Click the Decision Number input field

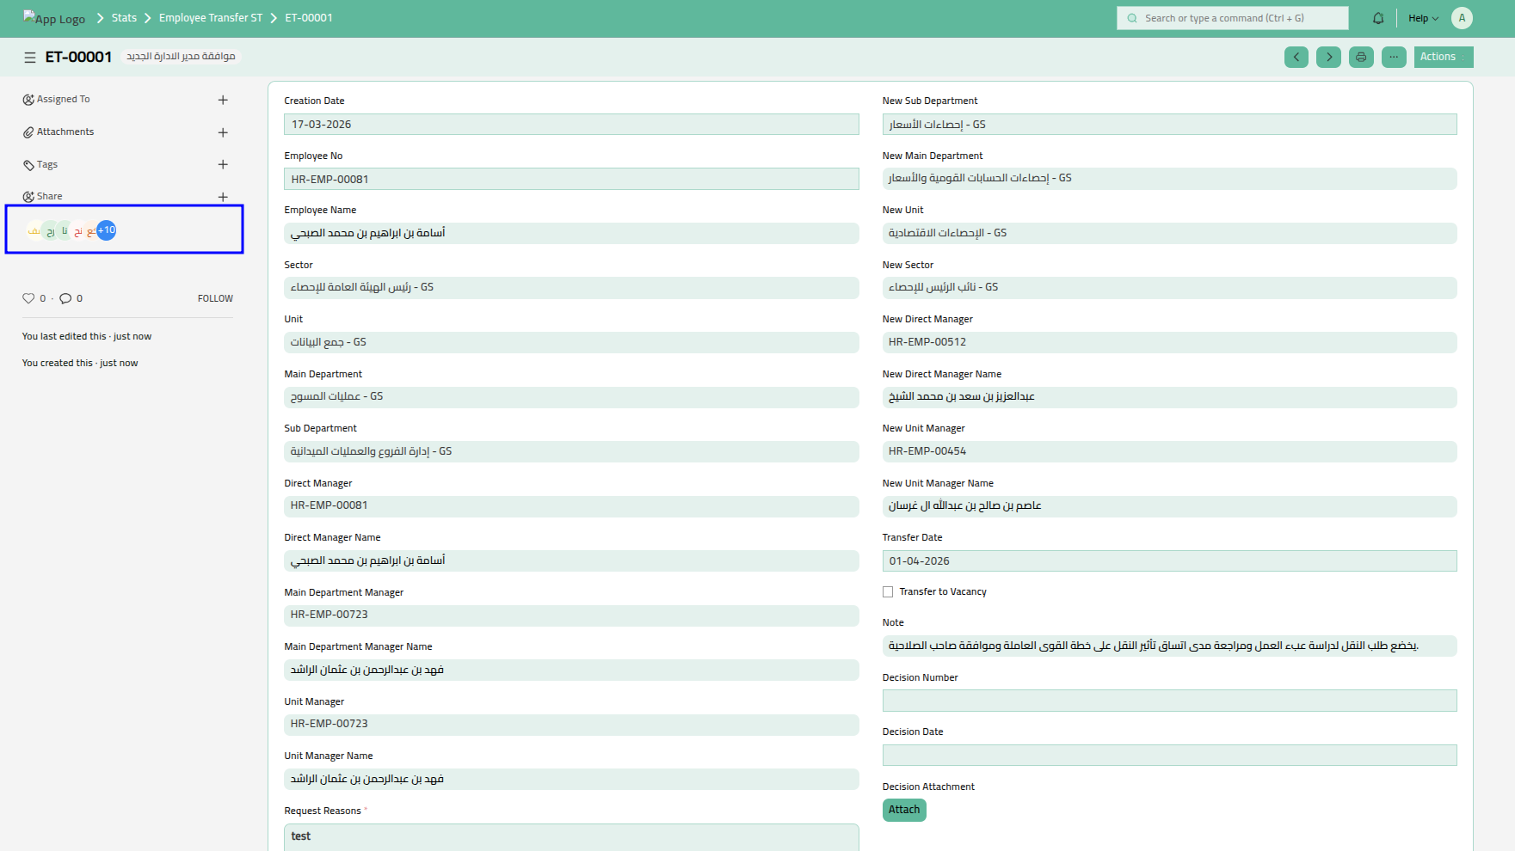[1169, 701]
